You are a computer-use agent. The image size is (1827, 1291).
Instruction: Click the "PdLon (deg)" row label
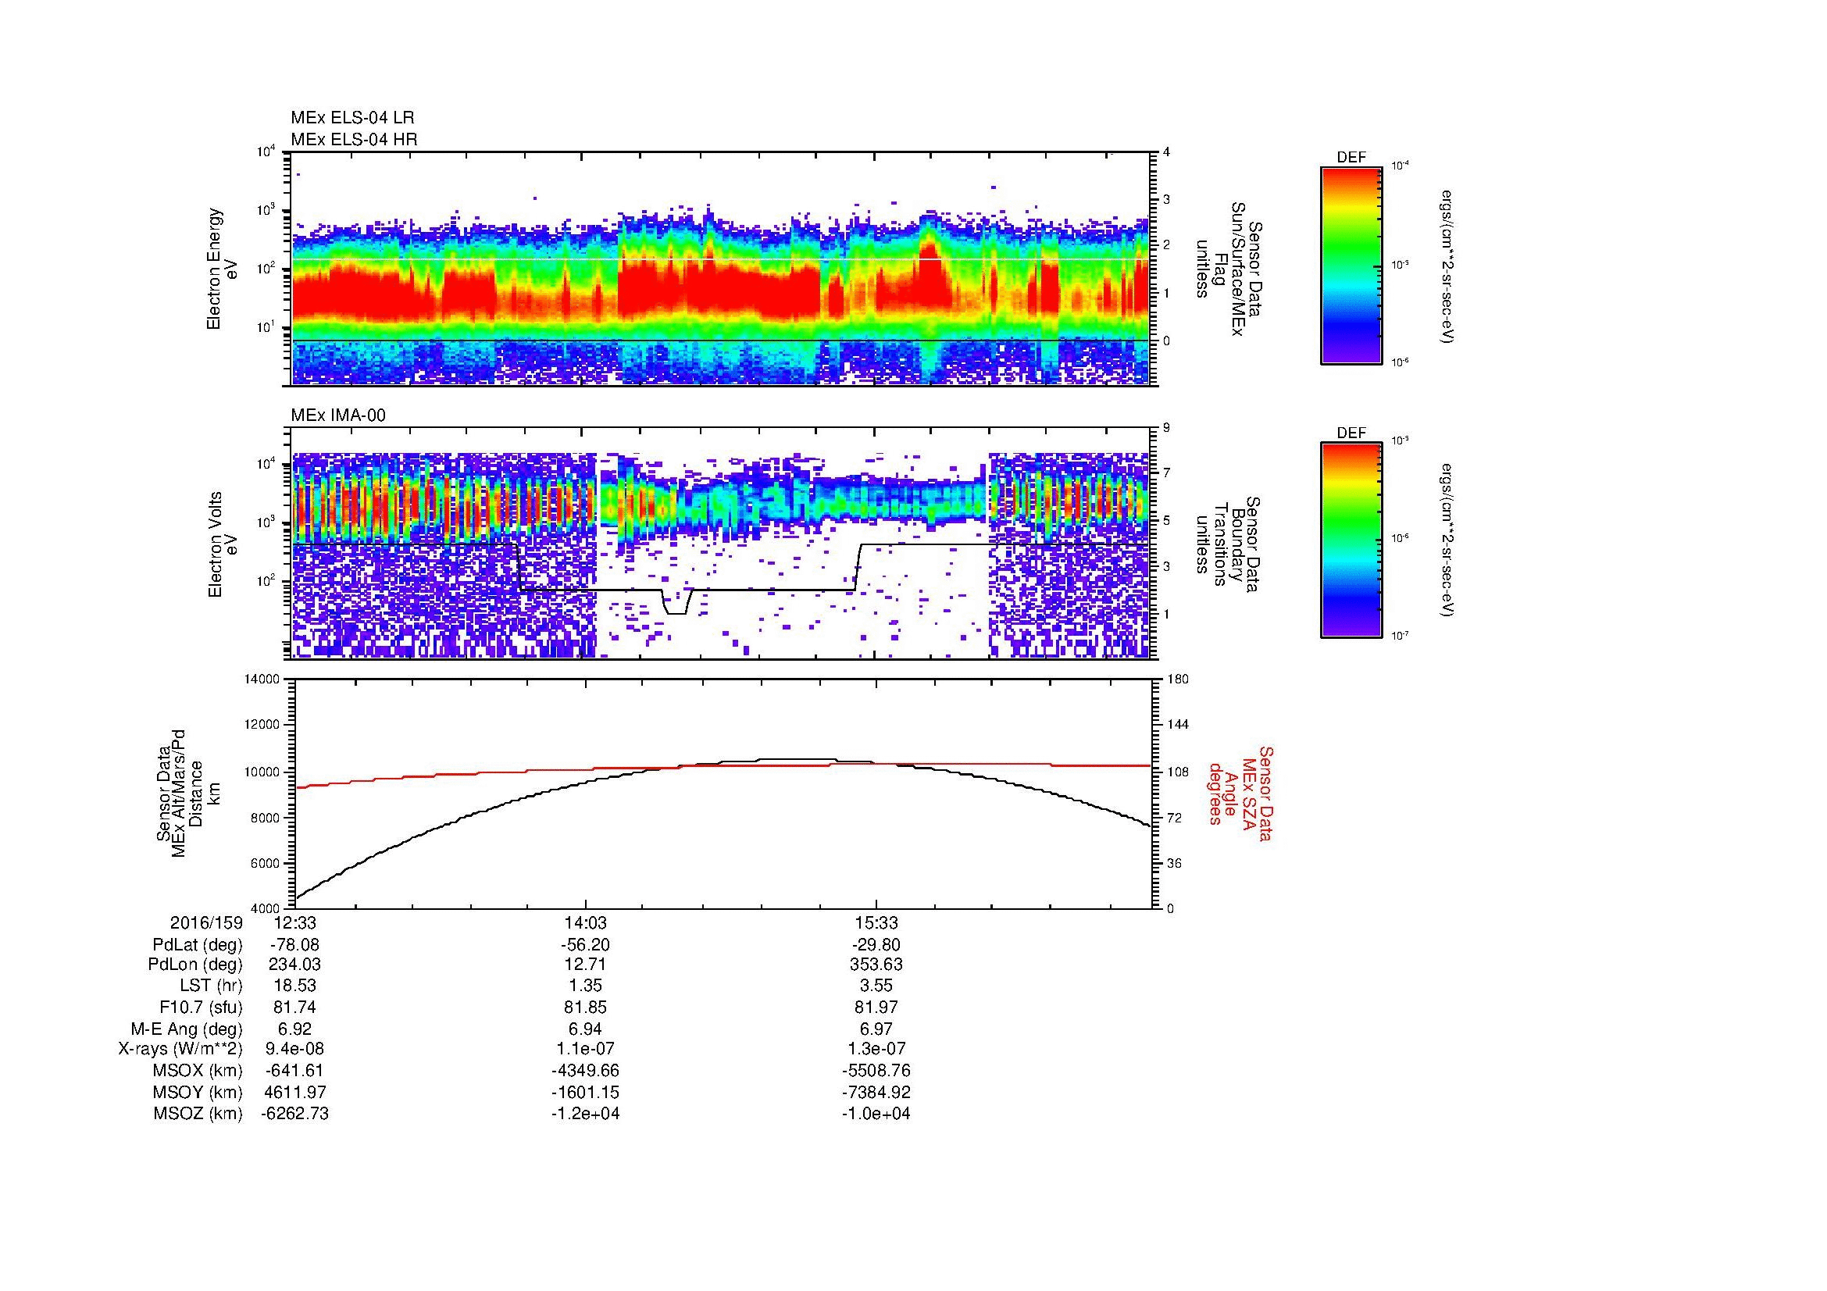click(x=196, y=965)
